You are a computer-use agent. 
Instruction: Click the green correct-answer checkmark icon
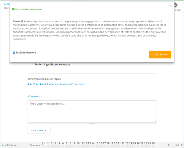[x=13, y=9]
